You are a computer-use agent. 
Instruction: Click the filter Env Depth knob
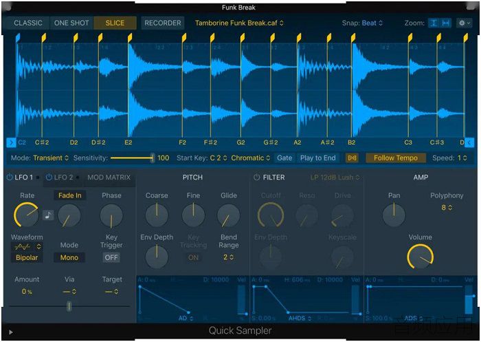click(x=271, y=257)
